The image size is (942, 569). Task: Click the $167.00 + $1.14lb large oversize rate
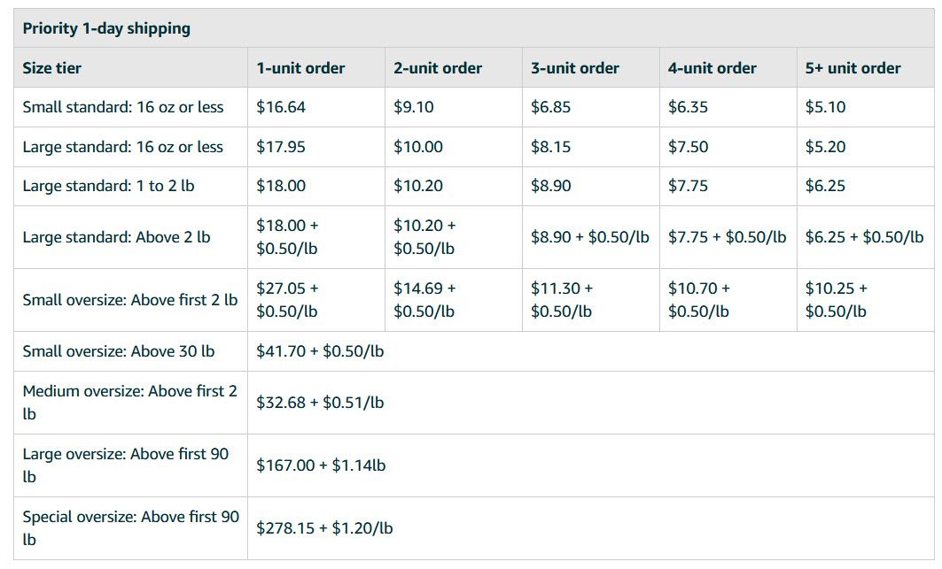(x=321, y=465)
